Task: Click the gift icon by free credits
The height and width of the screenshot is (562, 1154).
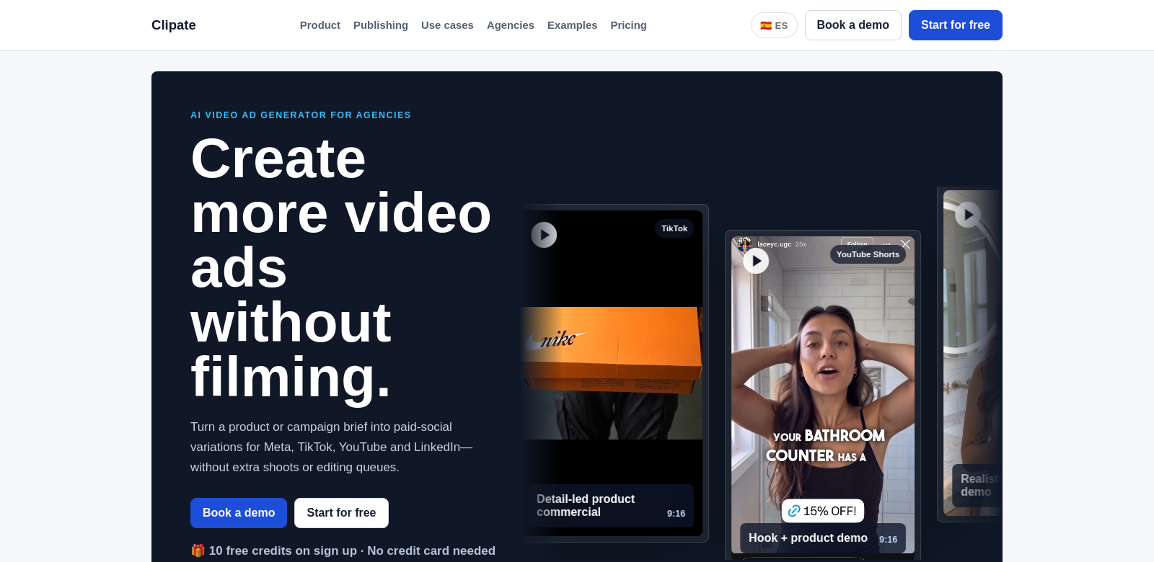Action: point(198,550)
